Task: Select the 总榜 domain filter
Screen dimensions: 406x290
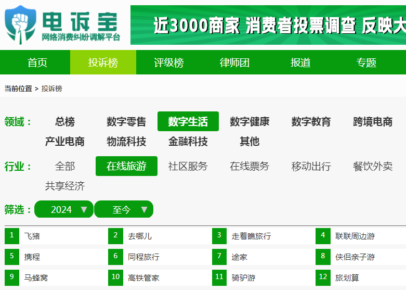Action: [x=65, y=121]
